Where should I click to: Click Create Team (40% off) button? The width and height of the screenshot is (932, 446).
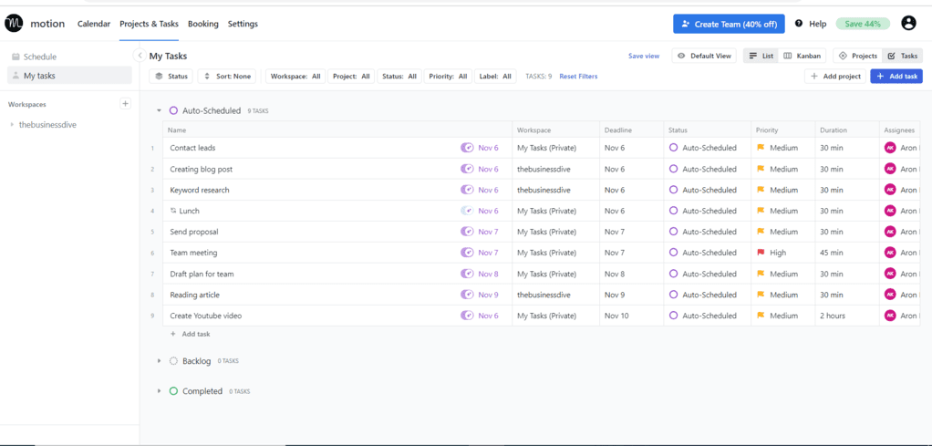click(x=729, y=24)
